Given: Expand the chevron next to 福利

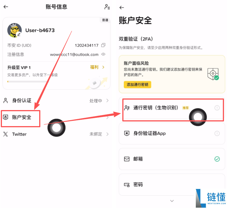Looking at the screenshot, I should pos(103,67).
